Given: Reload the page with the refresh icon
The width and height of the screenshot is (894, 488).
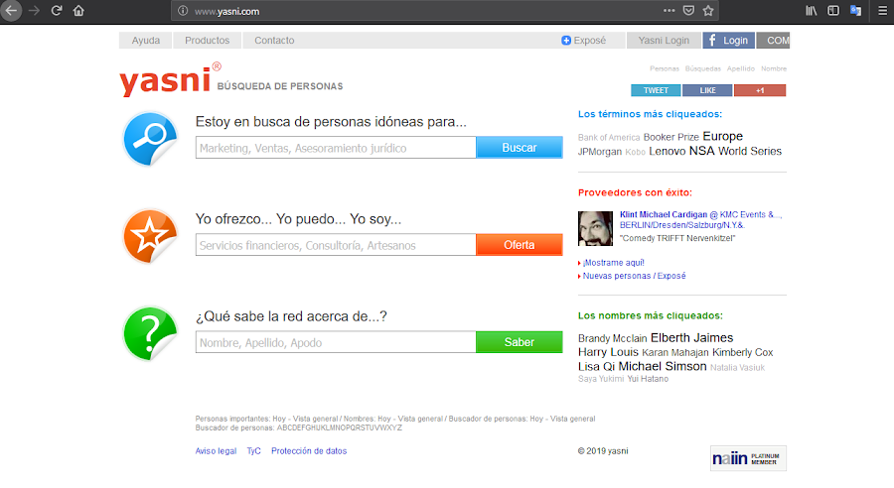Looking at the screenshot, I should [57, 11].
